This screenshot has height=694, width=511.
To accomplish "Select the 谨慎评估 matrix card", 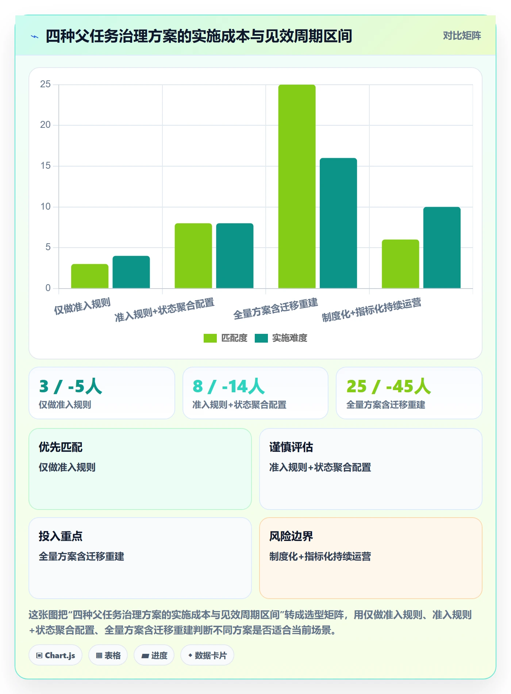I will coord(371,469).
